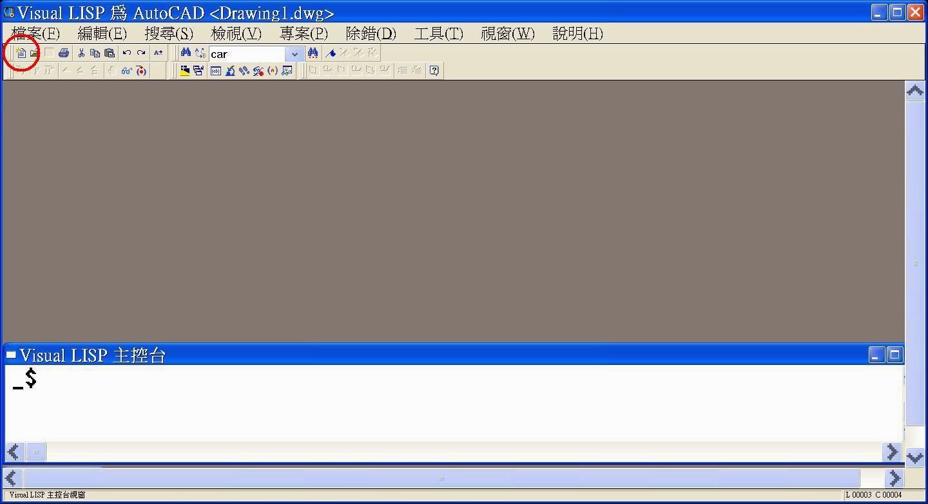Select the Complete Word tool

click(159, 53)
